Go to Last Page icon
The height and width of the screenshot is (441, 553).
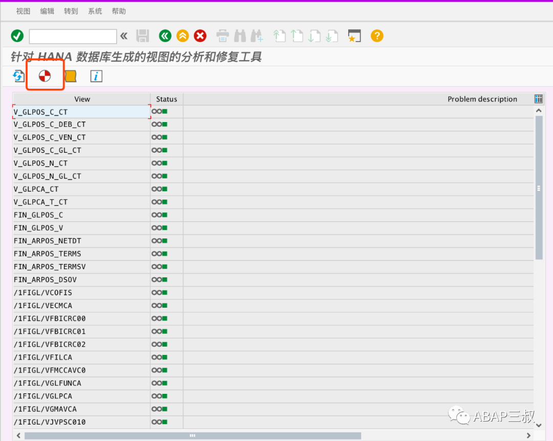[331, 36]
